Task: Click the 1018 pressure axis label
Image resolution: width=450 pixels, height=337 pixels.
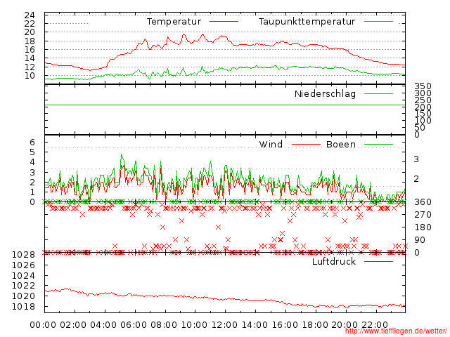Action: coord(23,307)
